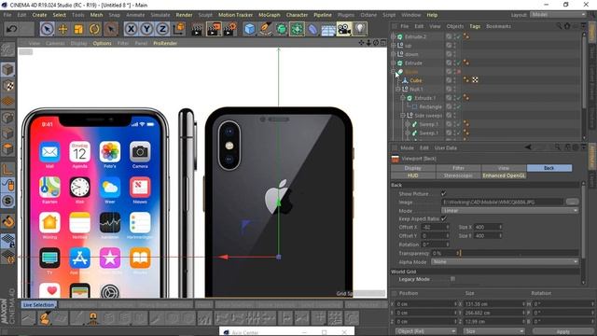Open the Floor environment icon
This screenshot has height=336, width=597.
(x=328, y=29)
